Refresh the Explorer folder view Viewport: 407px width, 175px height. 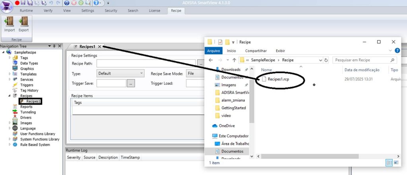(326, 60)
